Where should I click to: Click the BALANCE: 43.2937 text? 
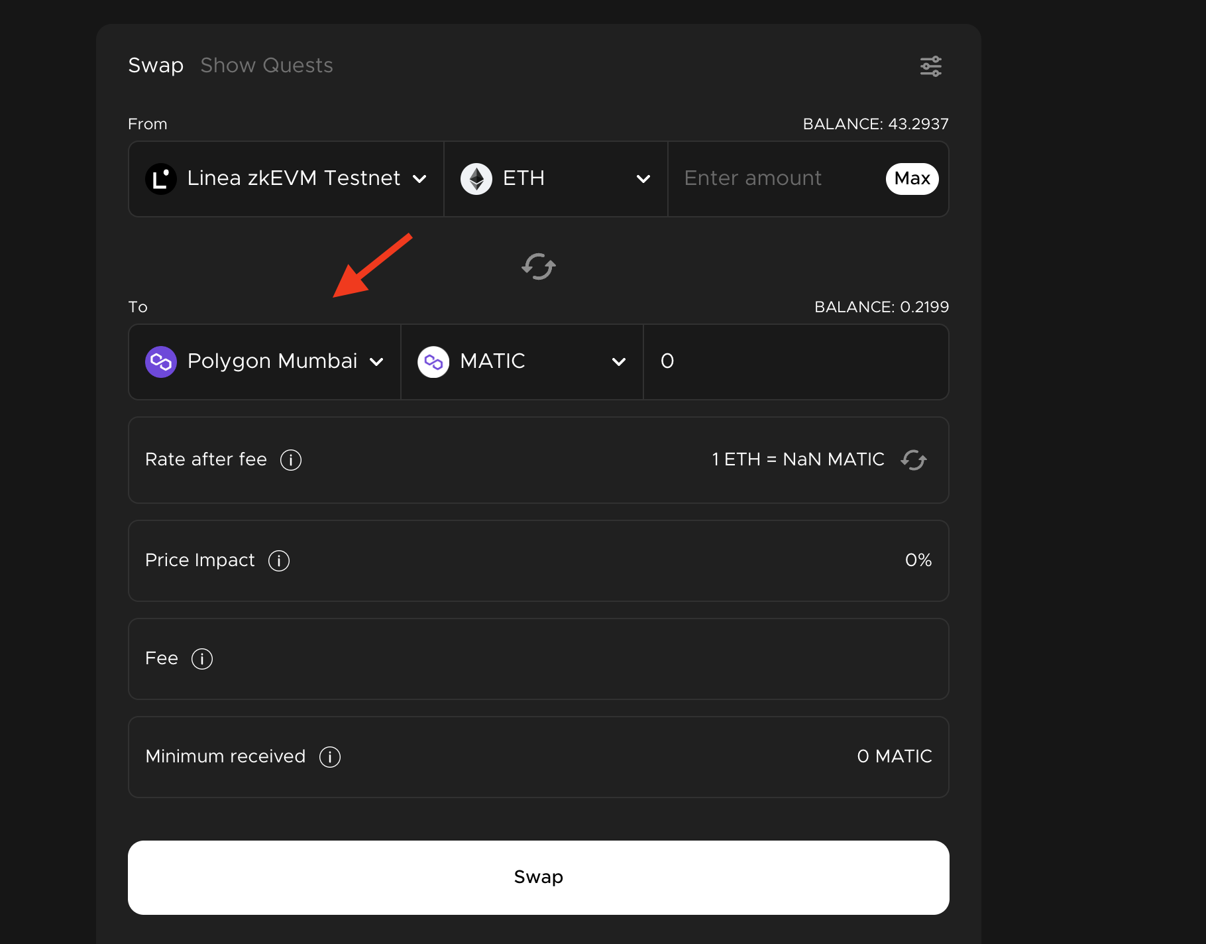pos(876,124)
